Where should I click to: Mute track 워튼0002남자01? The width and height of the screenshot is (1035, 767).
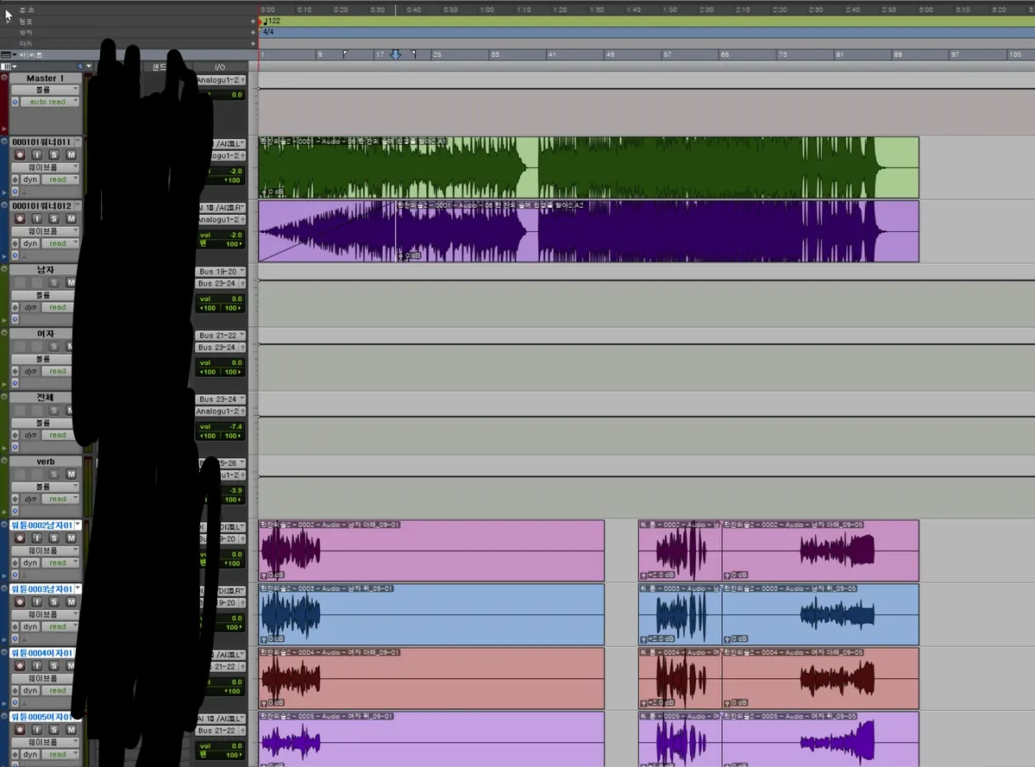pos(71,538)
